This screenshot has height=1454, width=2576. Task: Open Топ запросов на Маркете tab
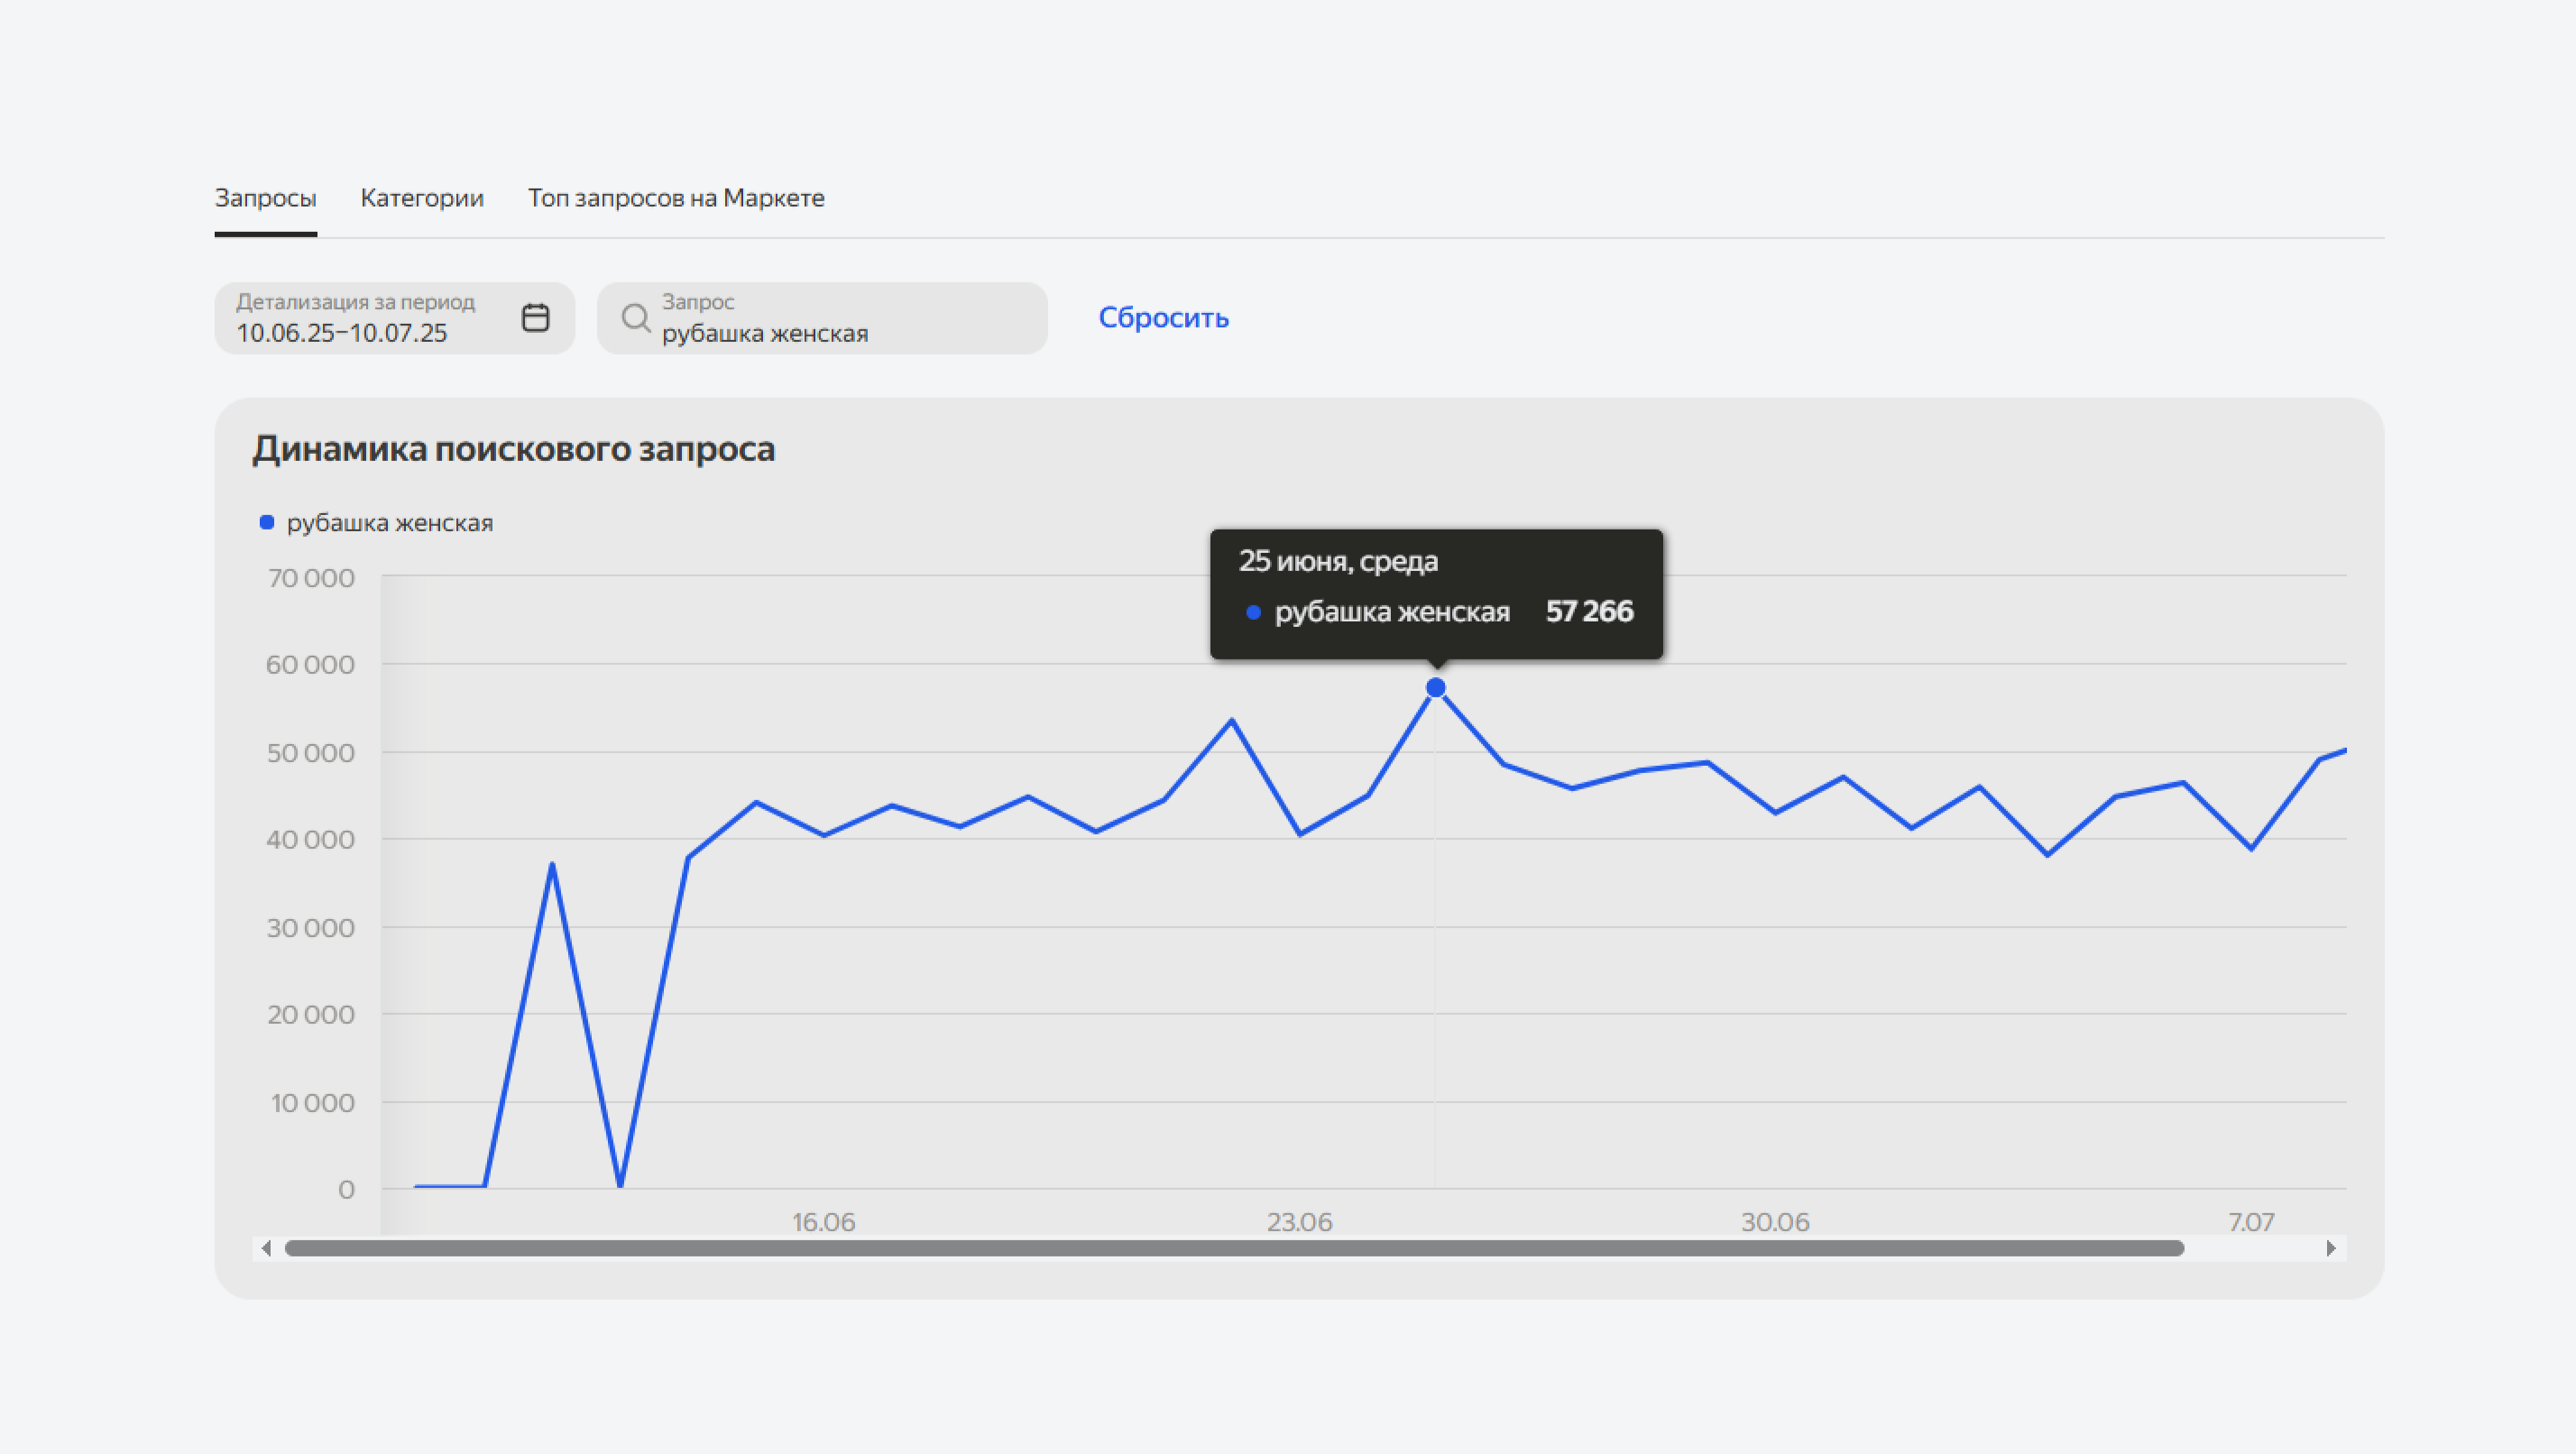[x=676, y=198]
